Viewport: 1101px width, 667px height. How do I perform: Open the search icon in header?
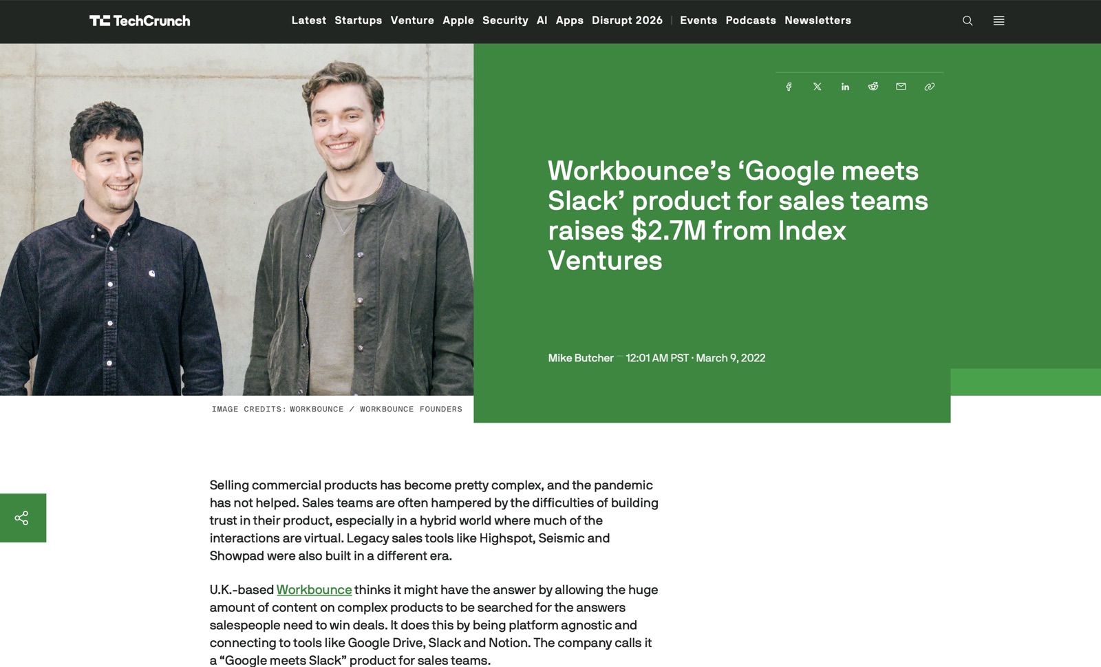(968, 21)
